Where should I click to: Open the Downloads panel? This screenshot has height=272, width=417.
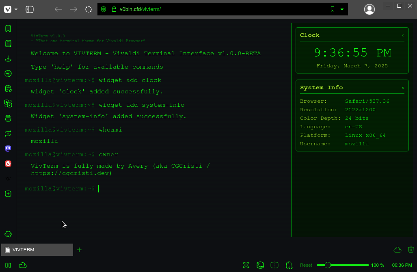[x=8, y=58]
